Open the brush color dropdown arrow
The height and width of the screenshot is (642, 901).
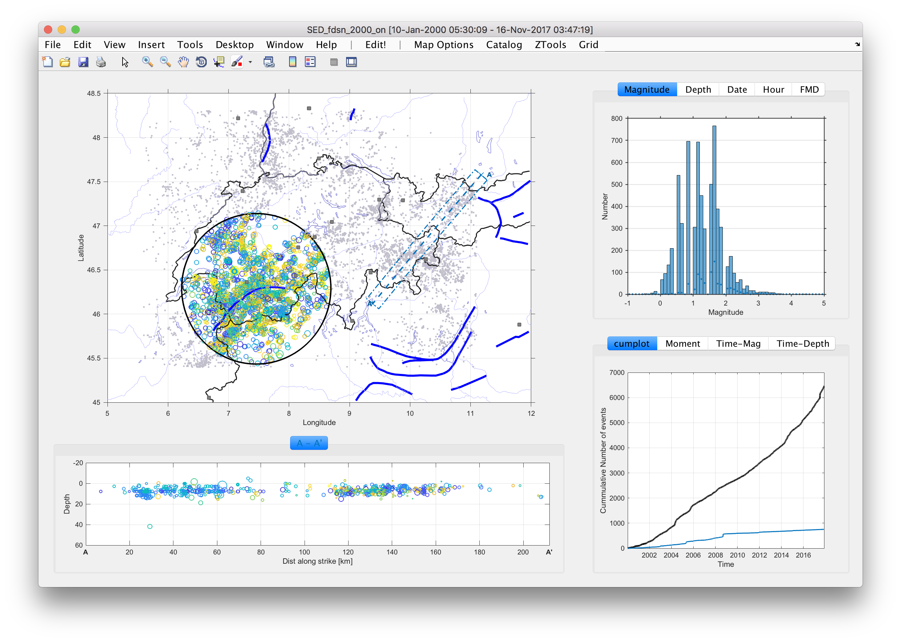[250, 62]
